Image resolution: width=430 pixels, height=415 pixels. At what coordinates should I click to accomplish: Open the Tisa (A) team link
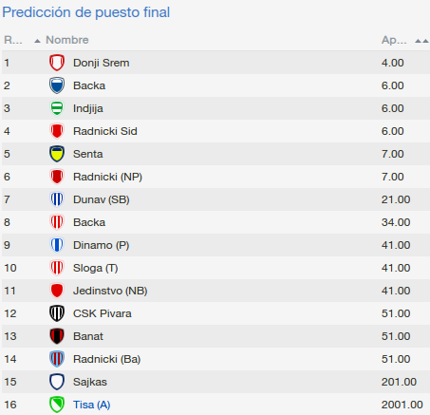(x=91, y=405)
